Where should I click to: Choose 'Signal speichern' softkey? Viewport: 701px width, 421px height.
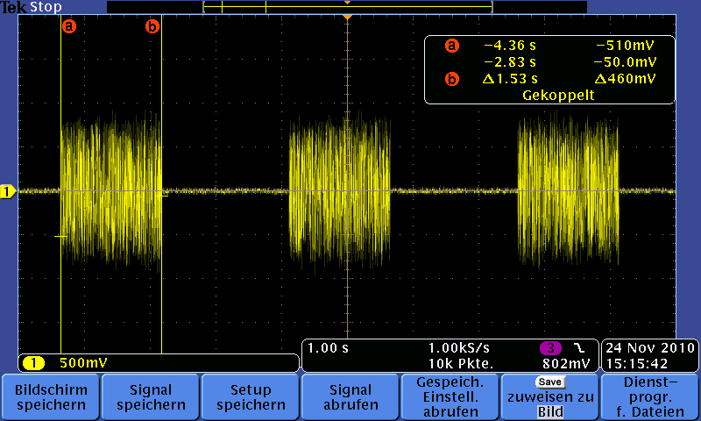pos(150,396)
